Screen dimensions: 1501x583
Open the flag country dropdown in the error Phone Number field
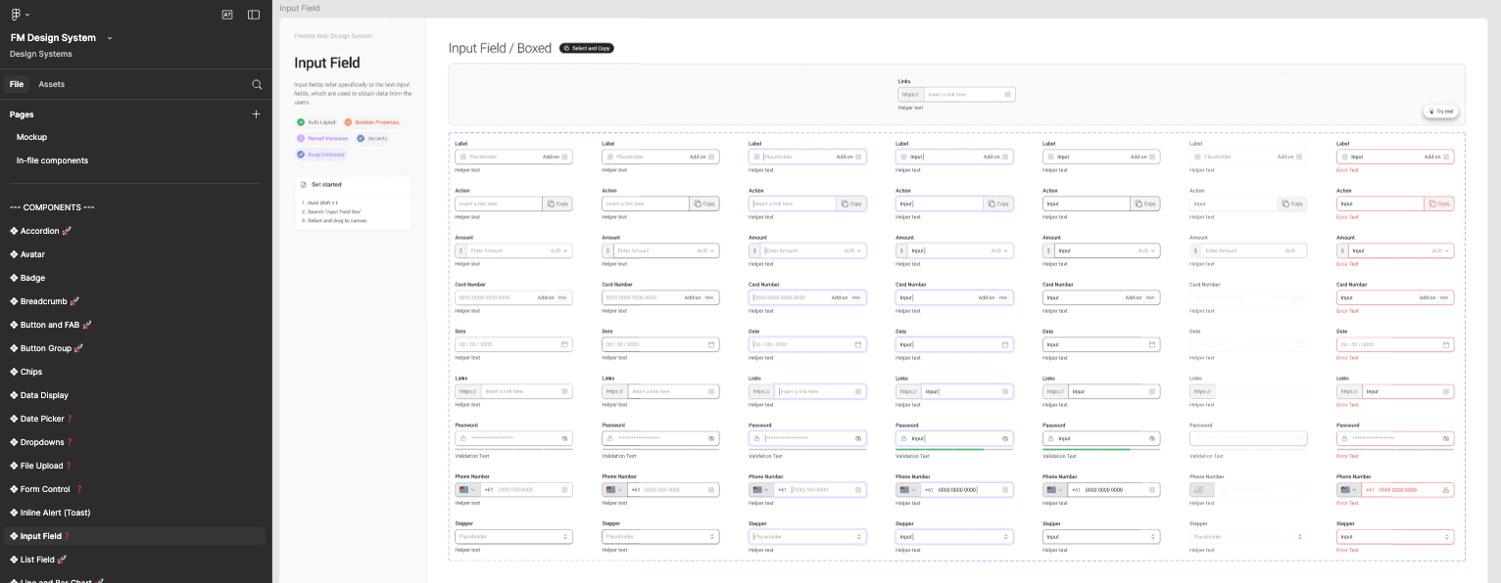(x=1349, y=489)
